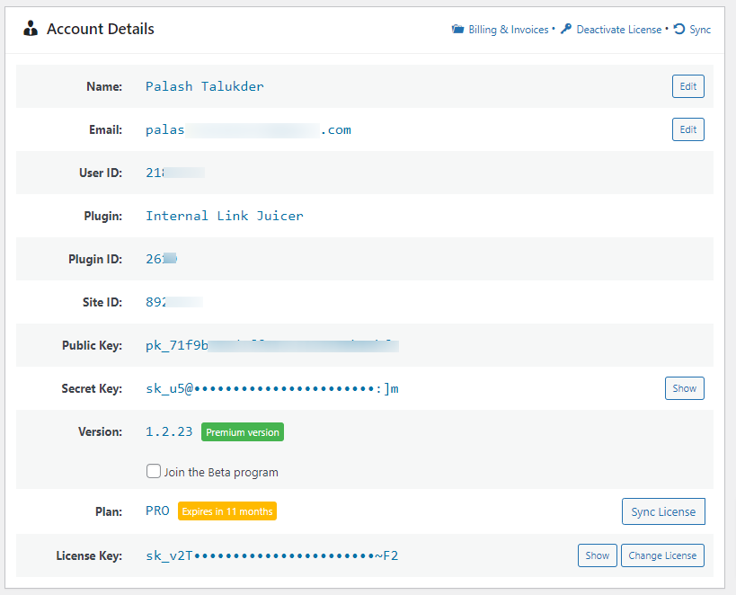This screenshot has width=736, height=595.
Task: Reveal the masked License Key with Show
Action: click(597, 555)
